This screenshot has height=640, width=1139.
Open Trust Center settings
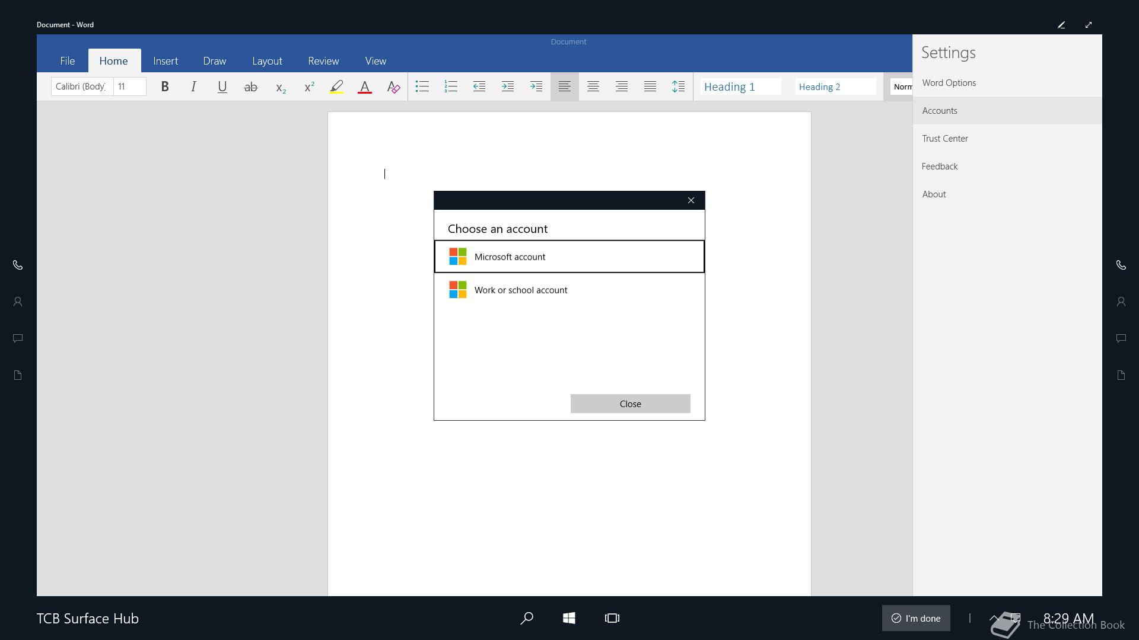pos(1007,139)
